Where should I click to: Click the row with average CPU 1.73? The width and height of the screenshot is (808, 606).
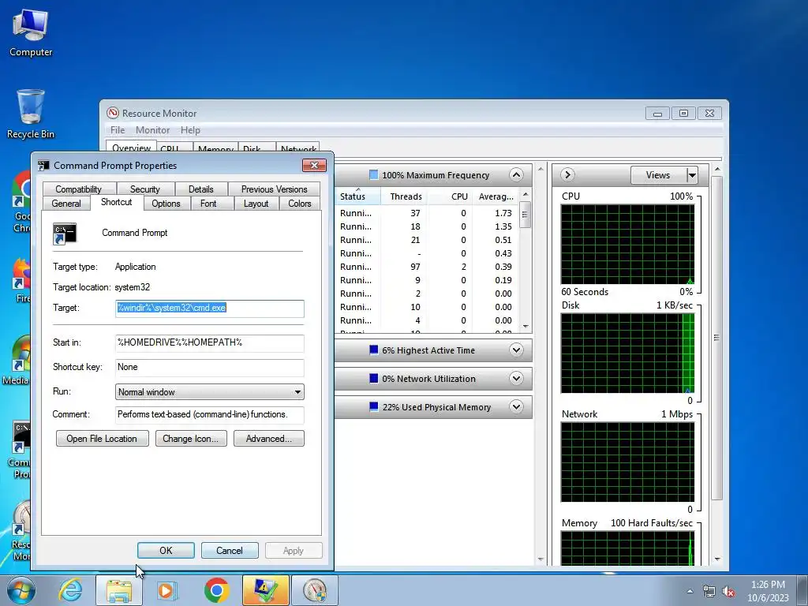[x=427, y=213]
